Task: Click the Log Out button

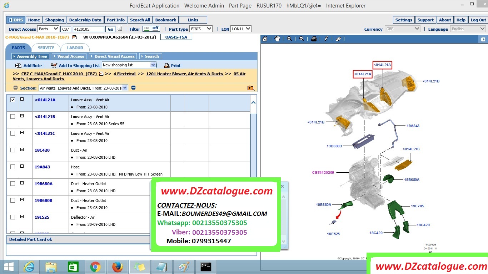Action: click(478, 20)
